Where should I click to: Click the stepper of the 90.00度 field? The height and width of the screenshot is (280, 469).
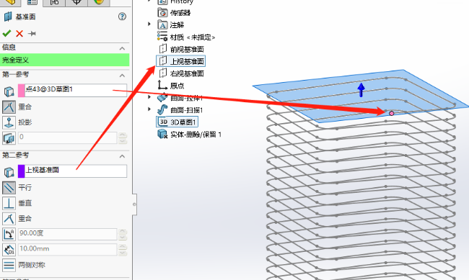point(123,234)
